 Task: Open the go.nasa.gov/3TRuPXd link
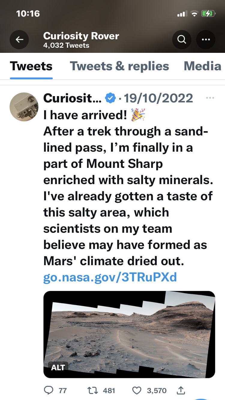click(x=110, y=277)
